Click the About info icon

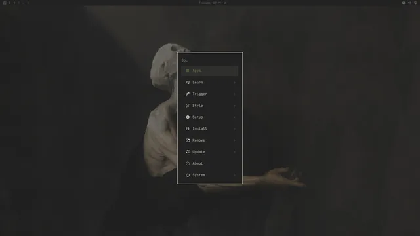(x=188, y=163)
